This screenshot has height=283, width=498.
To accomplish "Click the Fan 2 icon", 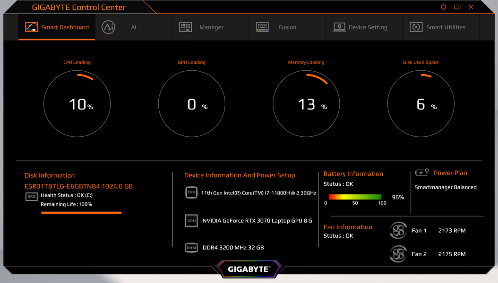I will pos(398,254).
